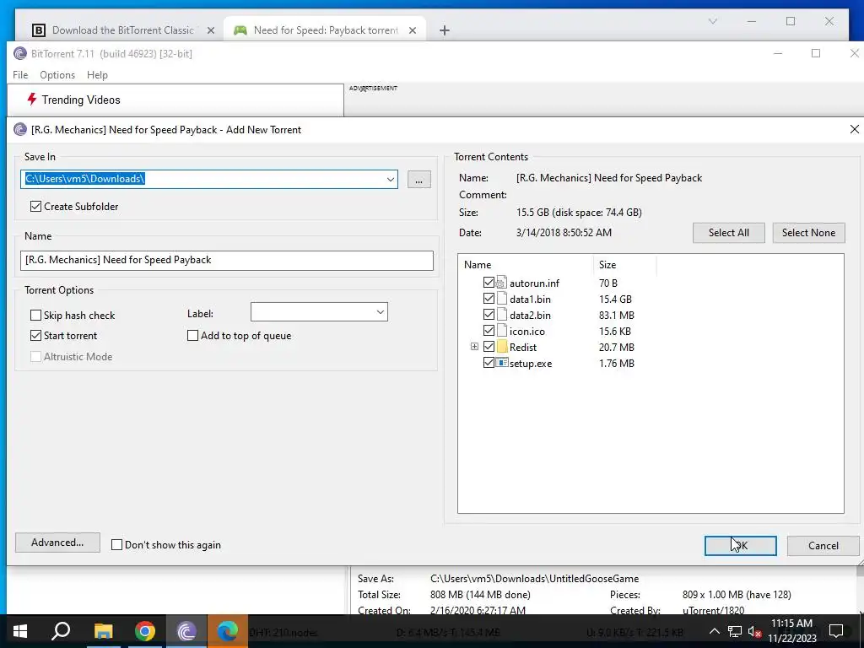Viewport: 864px width, 648px height.
Task: Close the Need for Speed browser tab
Action: click(x=412, y=30)
